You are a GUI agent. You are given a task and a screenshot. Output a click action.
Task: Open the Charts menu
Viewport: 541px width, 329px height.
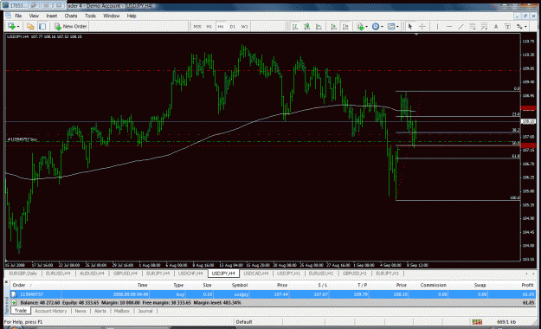[x=71, y=16]
